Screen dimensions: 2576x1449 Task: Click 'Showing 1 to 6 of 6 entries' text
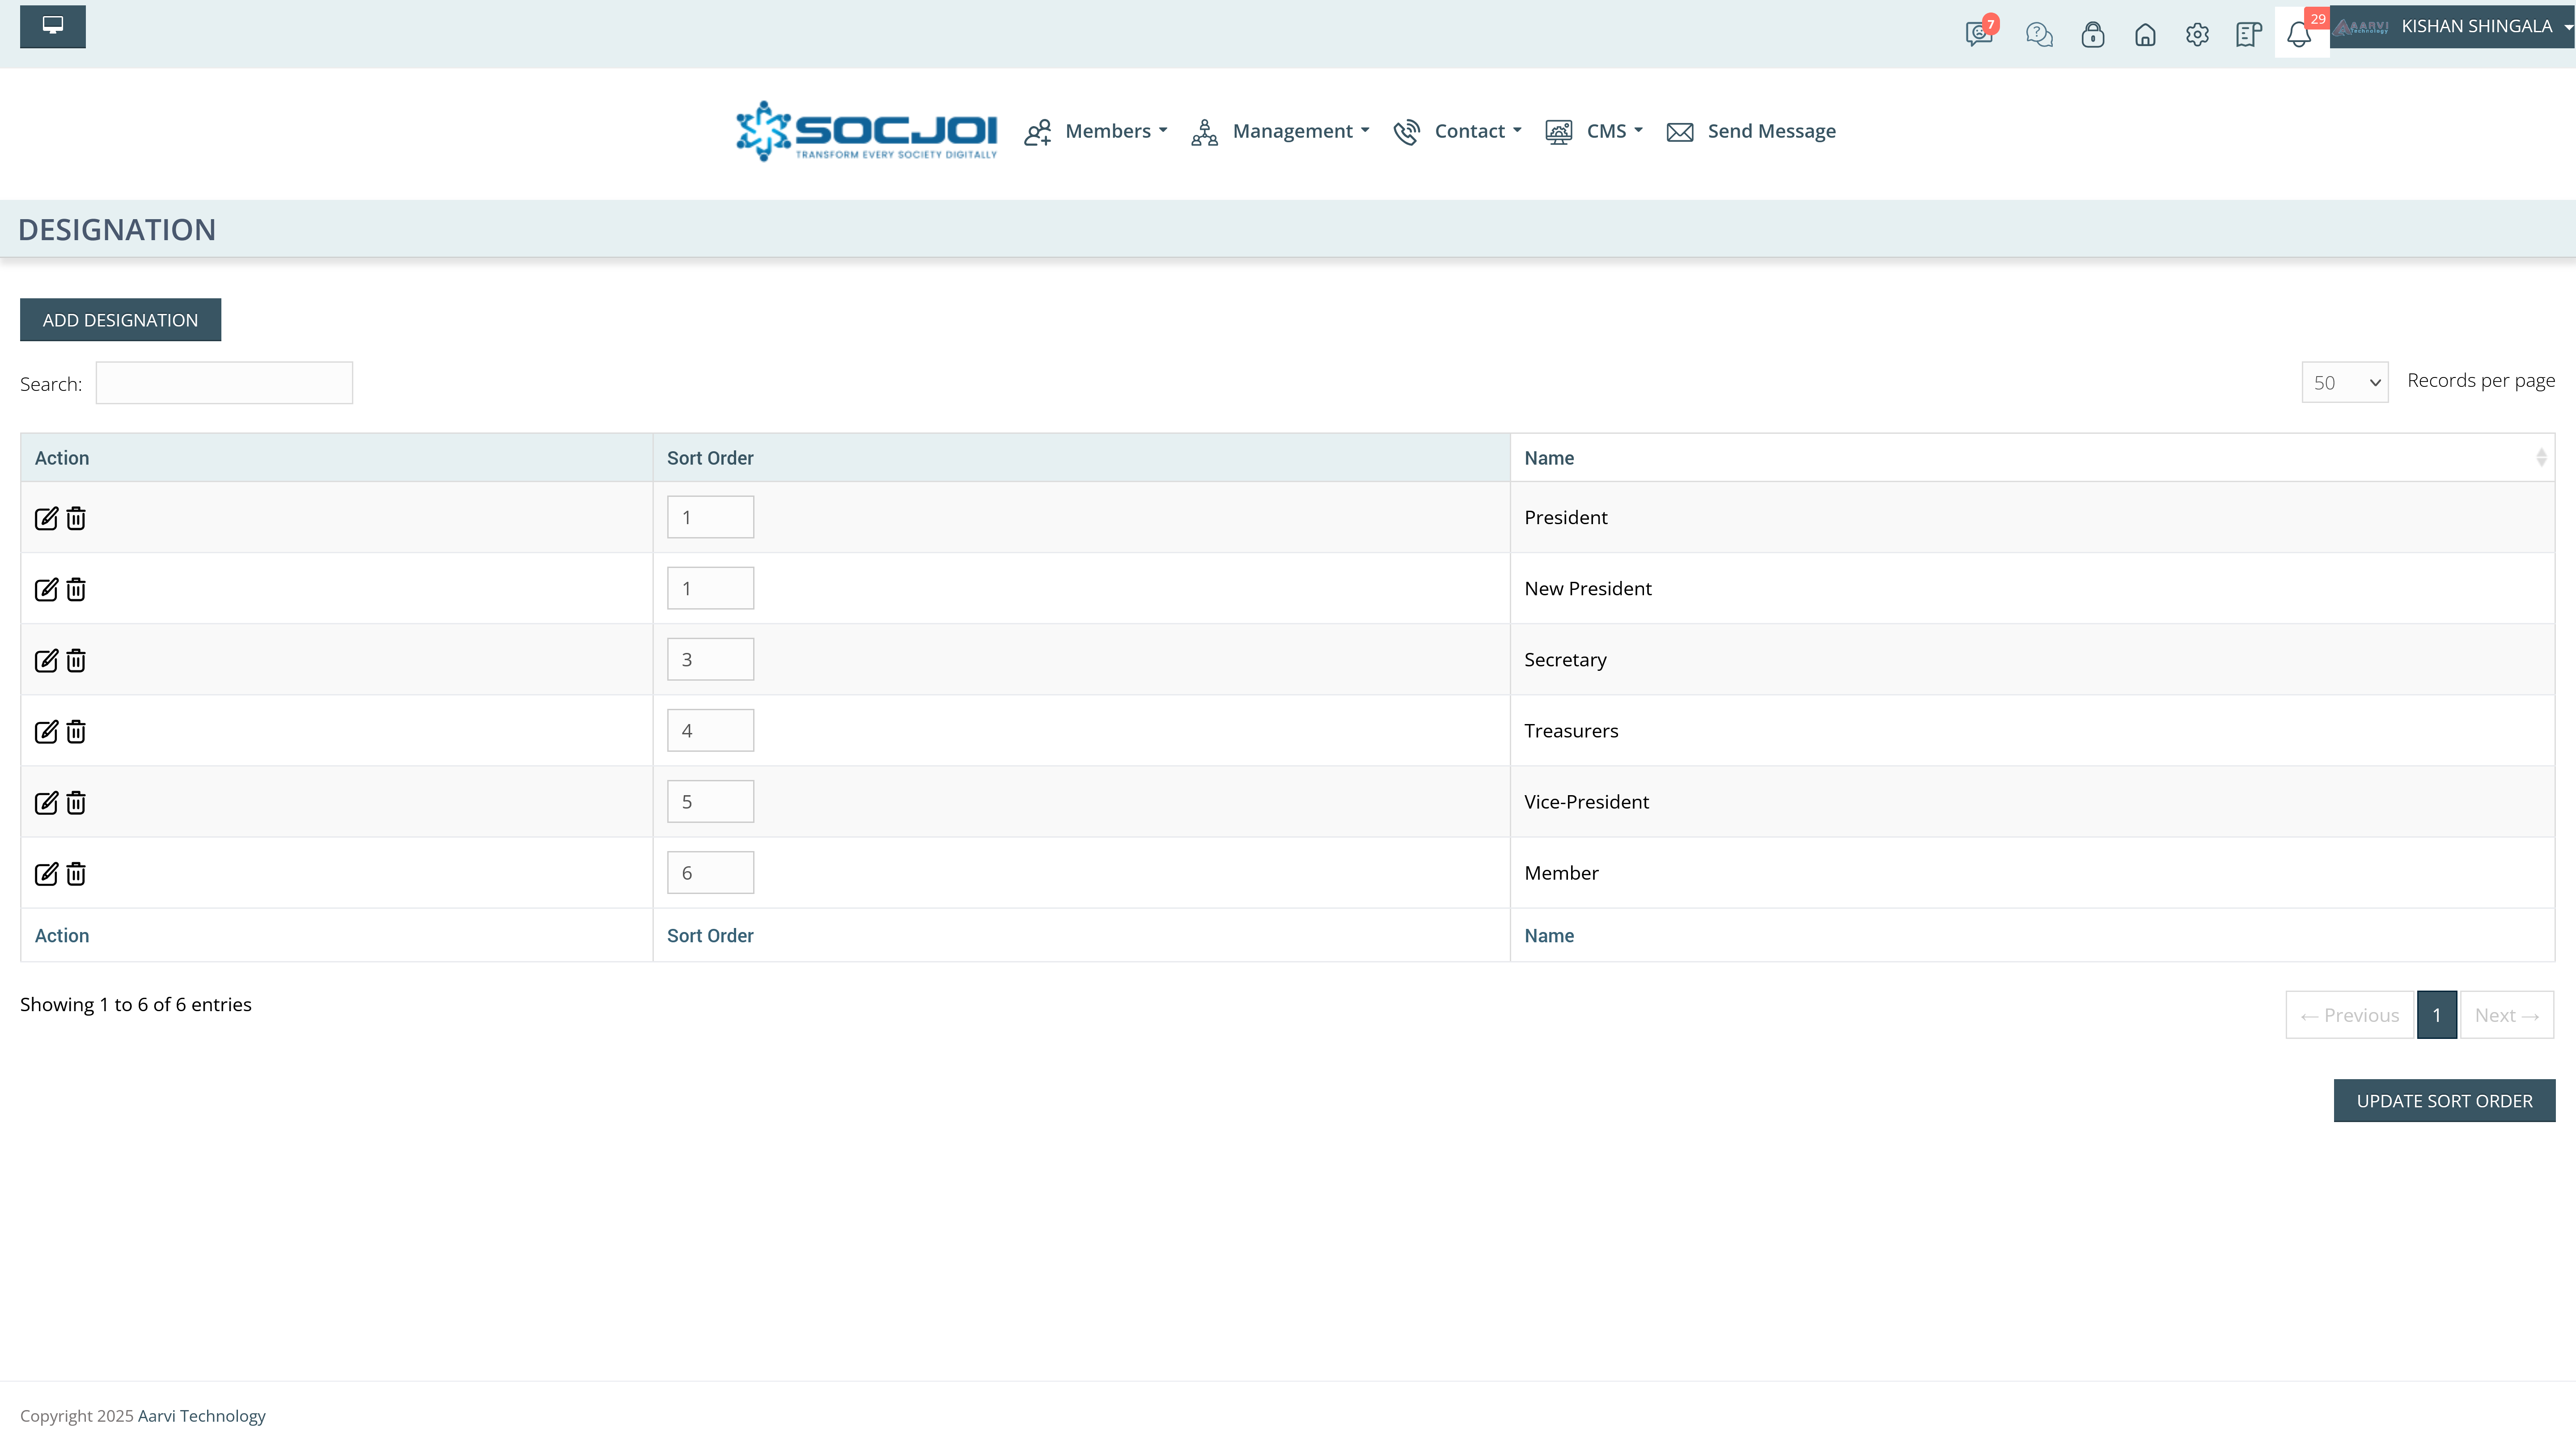[x=136, y=1004]
